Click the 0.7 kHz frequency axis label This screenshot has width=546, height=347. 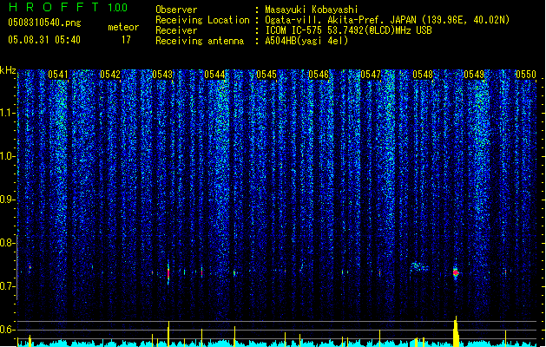point(7,286)
